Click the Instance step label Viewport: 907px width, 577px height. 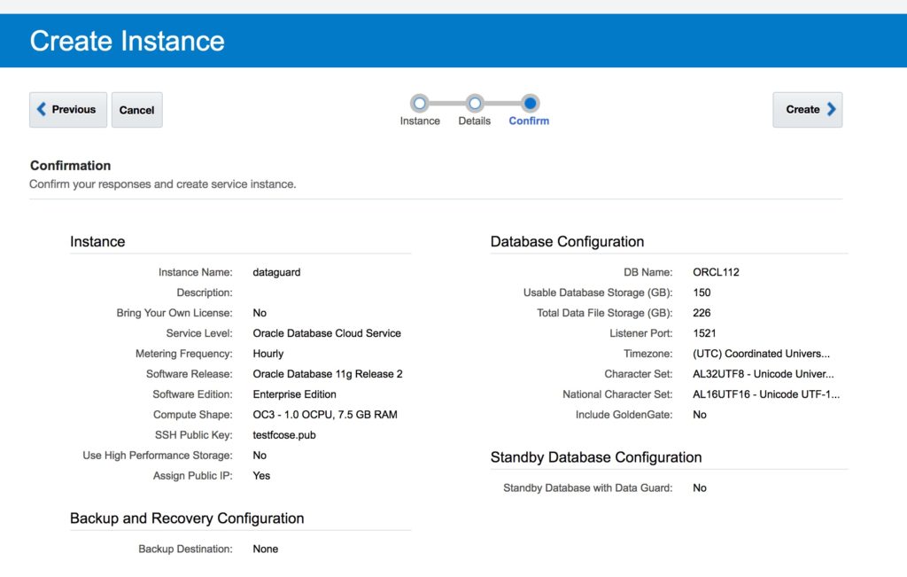(420, 121)
